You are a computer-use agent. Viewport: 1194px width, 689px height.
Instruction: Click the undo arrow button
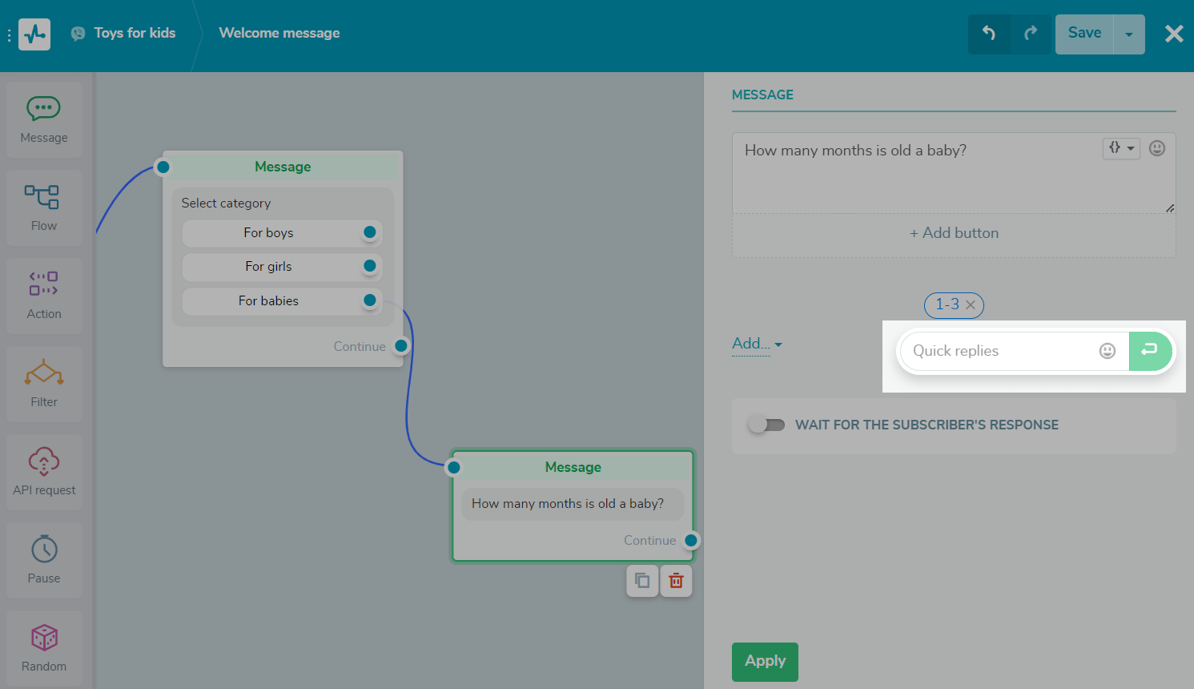click(989, 34)
